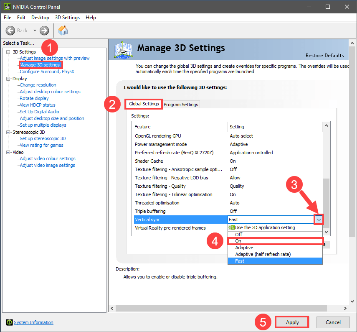Open Adjust video image settings
The width and height of the screenshot is (357, 332).
pos(47,165)
